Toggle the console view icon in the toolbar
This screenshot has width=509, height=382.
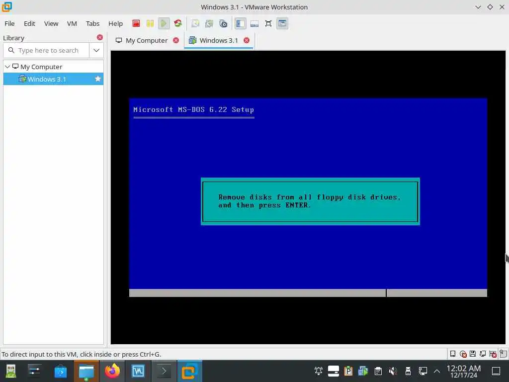click(x=282, y=23)
